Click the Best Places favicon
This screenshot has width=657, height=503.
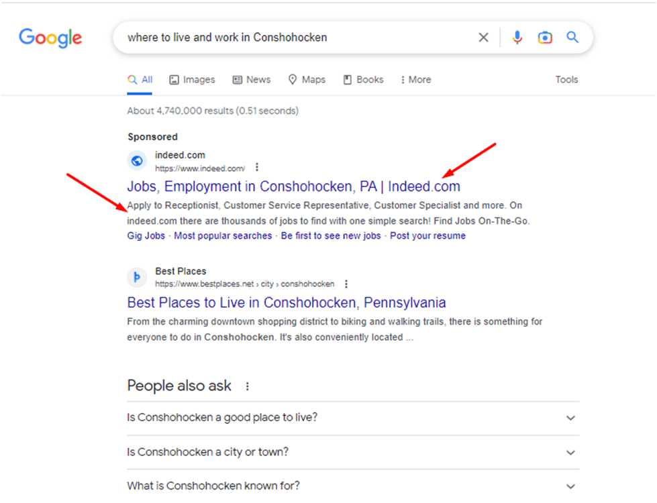tap(137, 277)
